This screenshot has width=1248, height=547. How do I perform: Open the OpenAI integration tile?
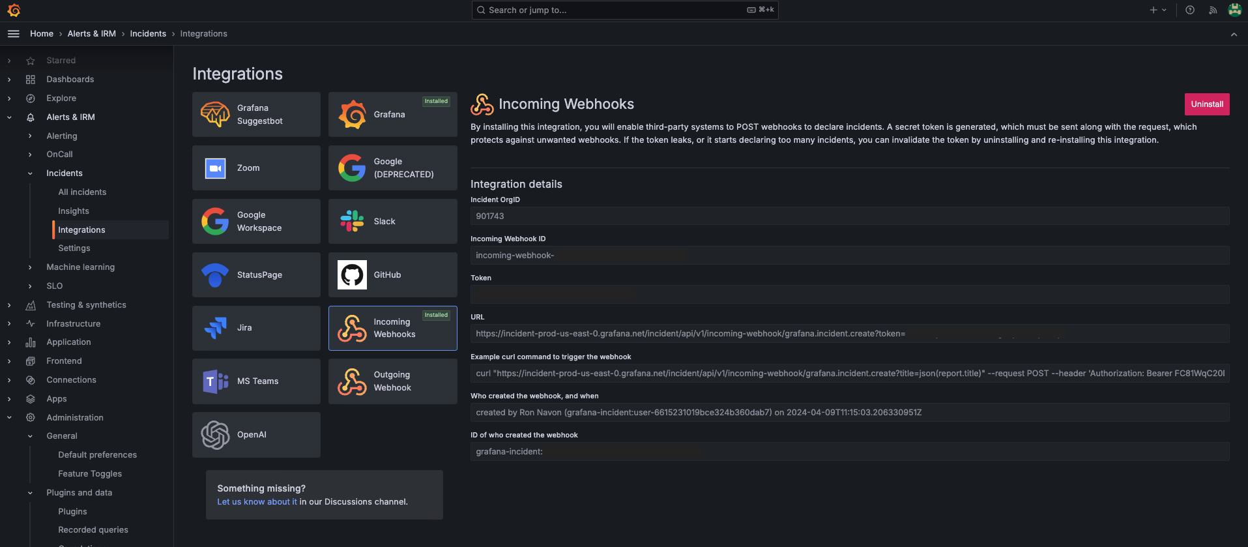[256, 435]
